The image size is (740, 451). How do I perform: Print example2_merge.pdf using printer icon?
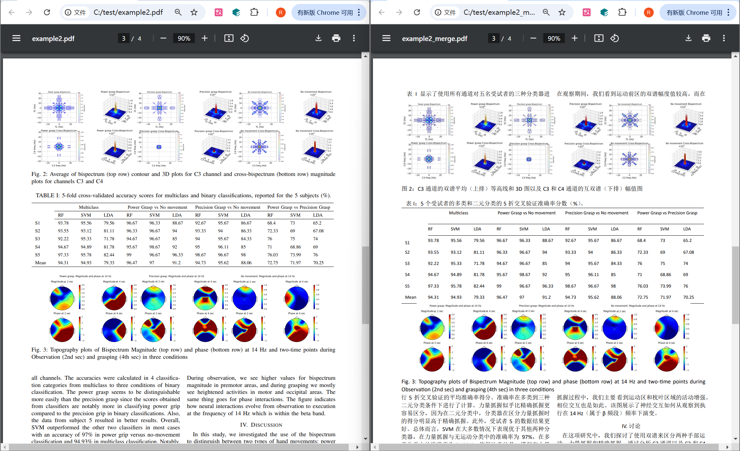706,38
